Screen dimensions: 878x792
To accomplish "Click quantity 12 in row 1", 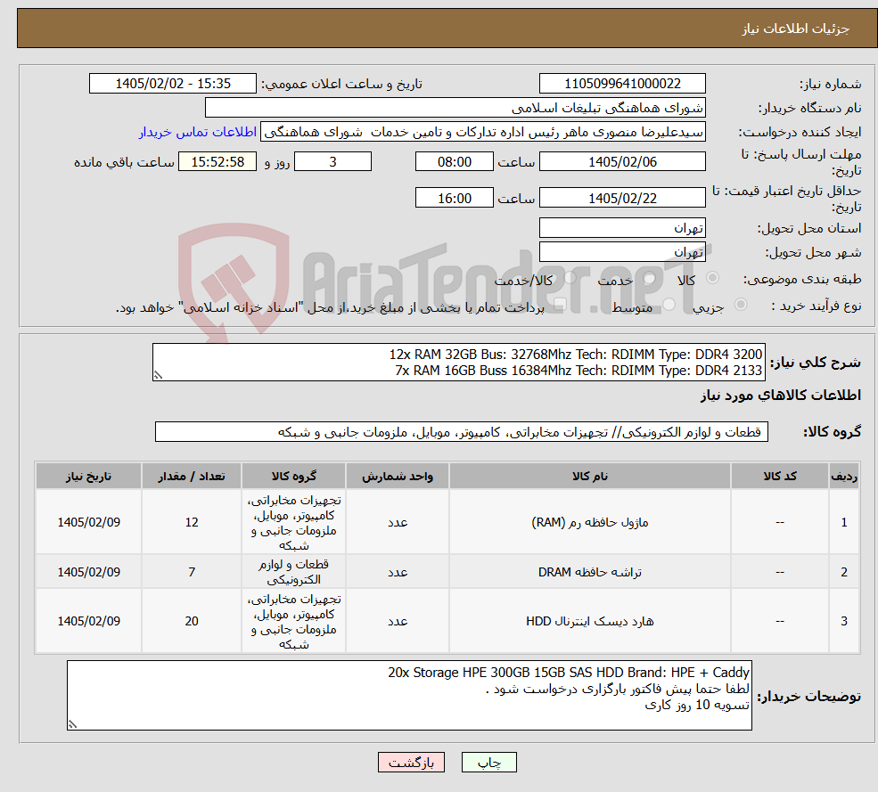I will coord(192,522).
